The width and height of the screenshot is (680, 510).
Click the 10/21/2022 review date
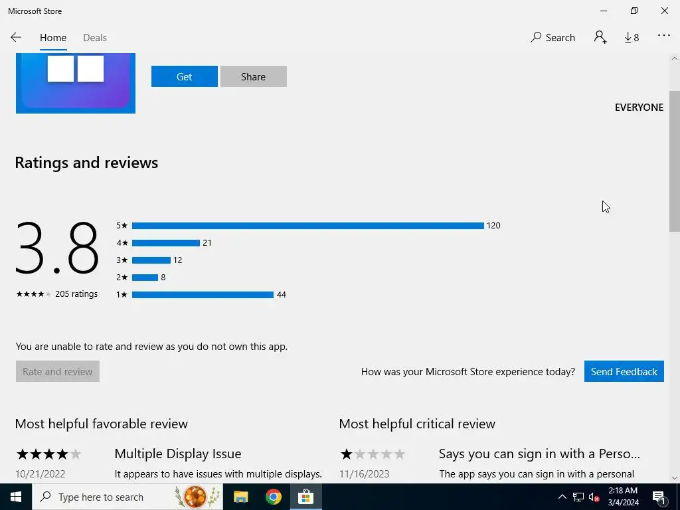tap(41, 474)
